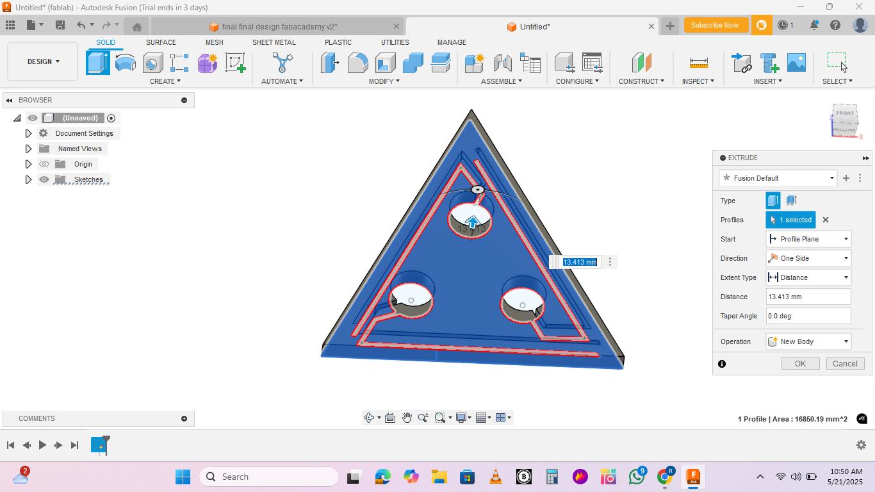Viewport: 875px width, 492px height.
Task: Click OK in Extrude dialog
Action: 800,363
